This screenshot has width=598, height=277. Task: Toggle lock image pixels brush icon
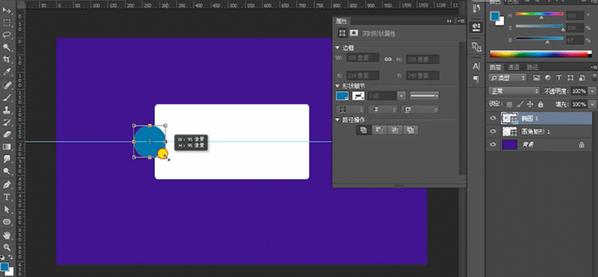pos(520,104)
